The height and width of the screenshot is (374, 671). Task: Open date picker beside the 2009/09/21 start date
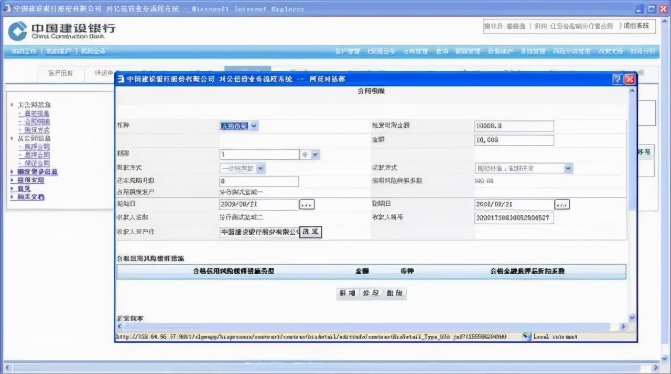307,205
